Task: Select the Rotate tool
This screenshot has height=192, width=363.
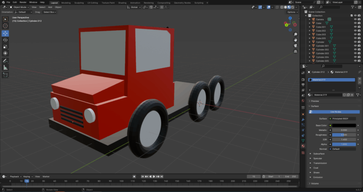Action: [5, 40]
